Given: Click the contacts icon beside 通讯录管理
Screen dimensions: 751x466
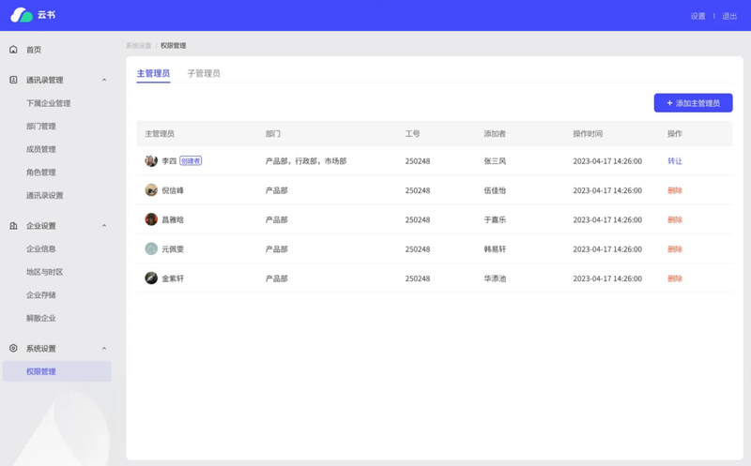Looking at the screenshot, I should click(13, 80).
